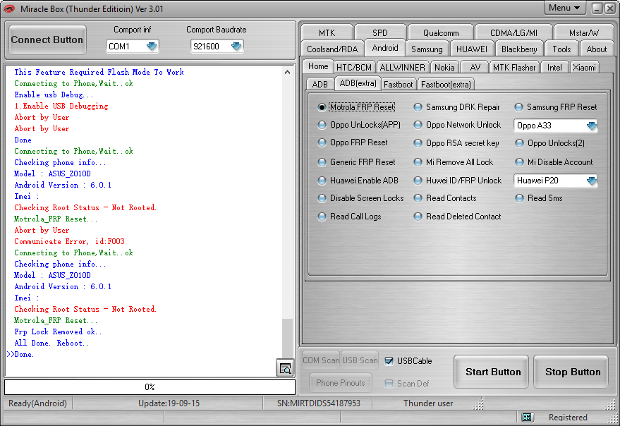The width and height of the screenshot is (620, 426).
Task: Click the Start Button
Action: pyautogui.click(x=492, y=372)
